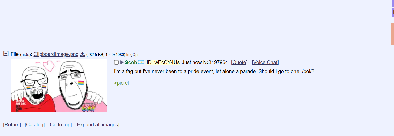394x136 pixels.
Task: Click the salmon colored bar on right edge
Action: click(x=392, y=34)
